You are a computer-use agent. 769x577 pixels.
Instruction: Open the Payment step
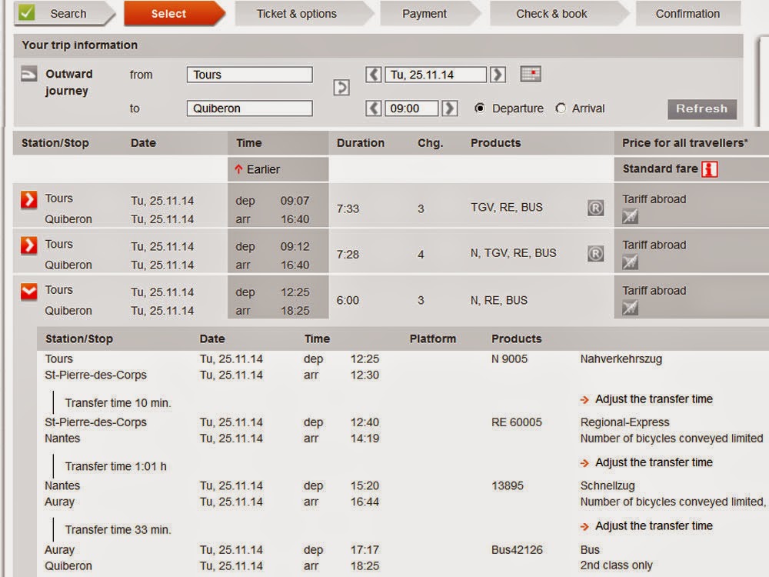point(430,13)
